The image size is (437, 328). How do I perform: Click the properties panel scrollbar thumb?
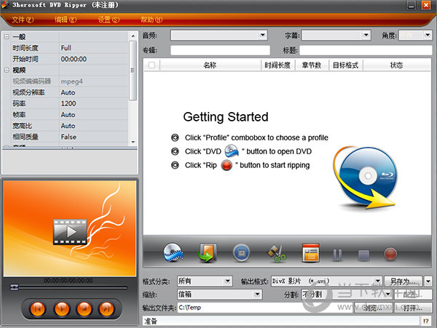click(133, 71)
